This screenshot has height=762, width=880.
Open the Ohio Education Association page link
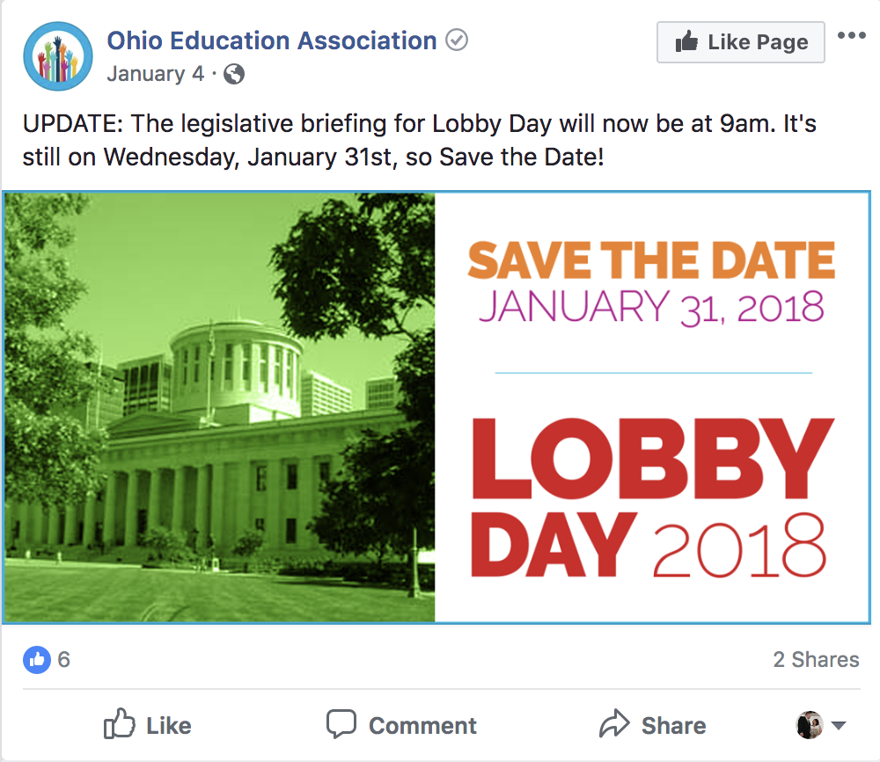(x=272, y=40)
